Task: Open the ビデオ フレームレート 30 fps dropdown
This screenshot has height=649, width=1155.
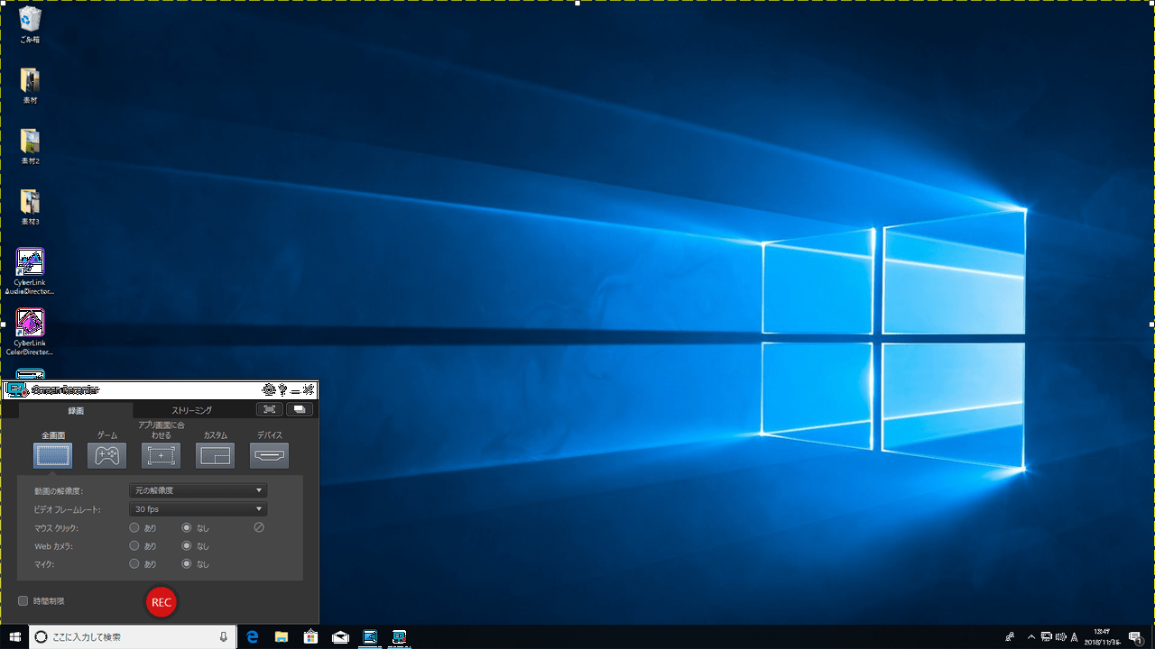Action: coord(198,509)
